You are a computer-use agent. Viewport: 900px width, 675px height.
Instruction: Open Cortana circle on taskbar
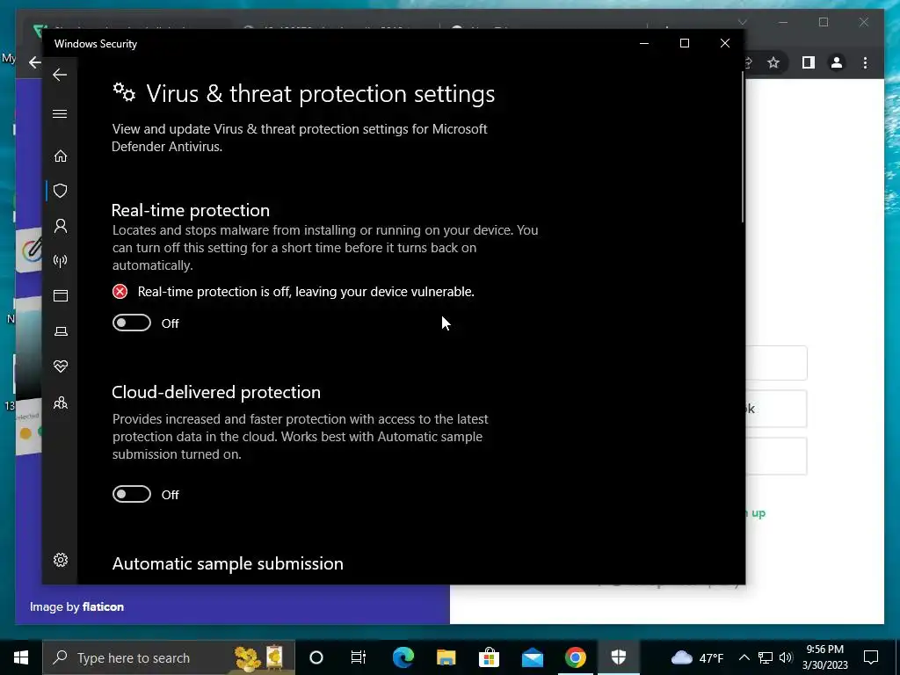[316, 657]
